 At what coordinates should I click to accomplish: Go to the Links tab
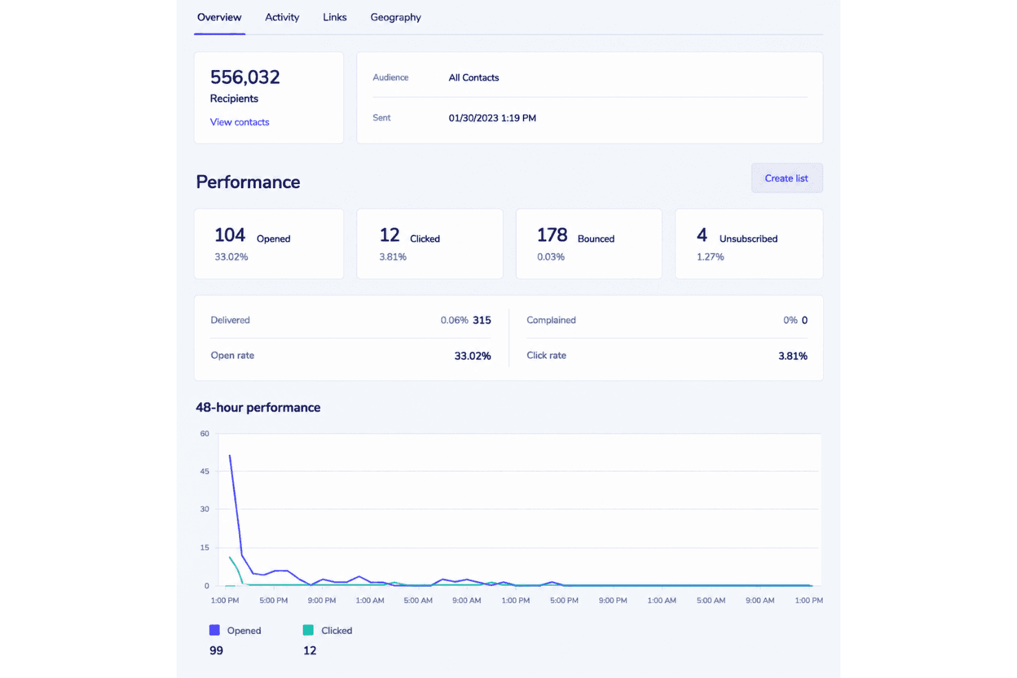[335, 17]
